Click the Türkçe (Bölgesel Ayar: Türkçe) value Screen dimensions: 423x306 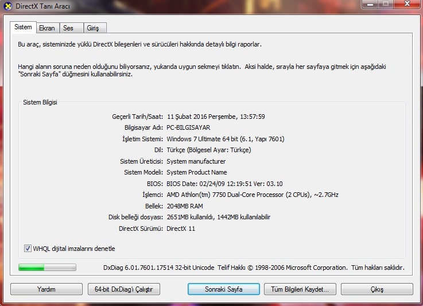[x=209, y=150]
